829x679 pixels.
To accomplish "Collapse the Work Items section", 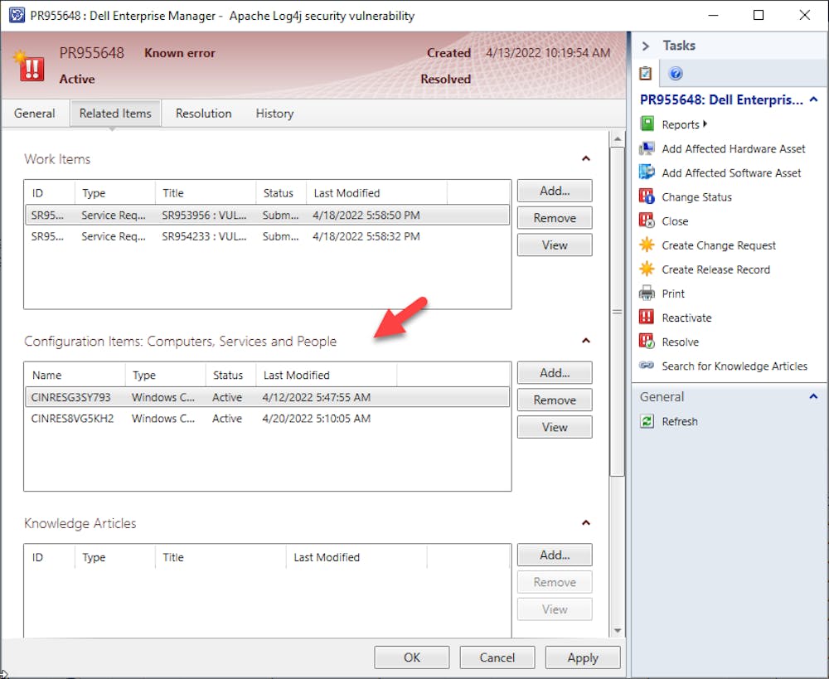I will coord(586,159).
